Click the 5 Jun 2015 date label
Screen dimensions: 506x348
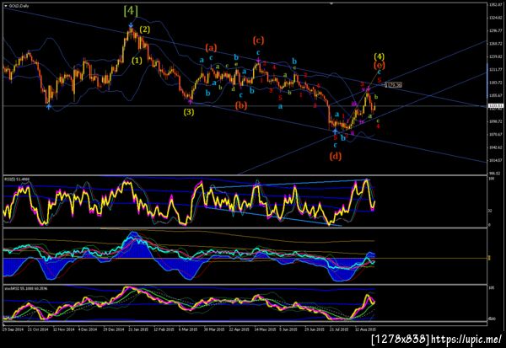tap(288, 329)
